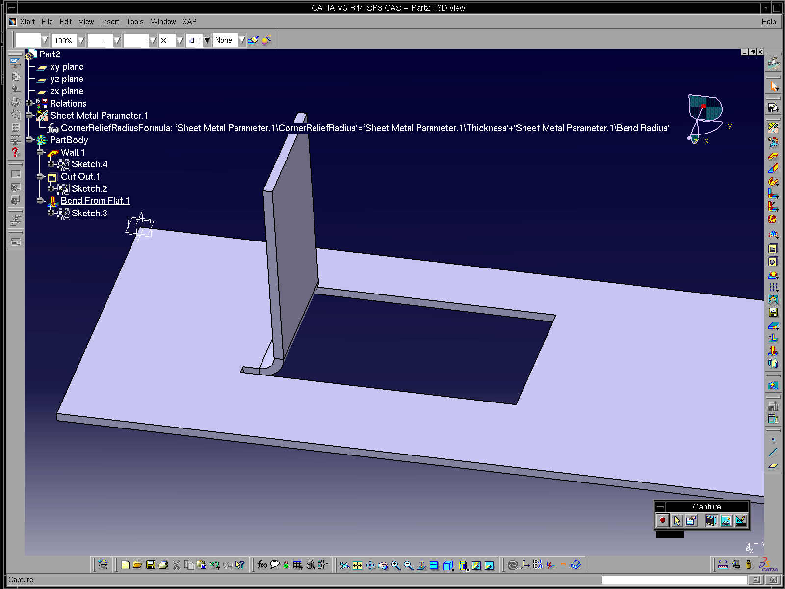Click the Fly mode airplane icon

point(345,565)
